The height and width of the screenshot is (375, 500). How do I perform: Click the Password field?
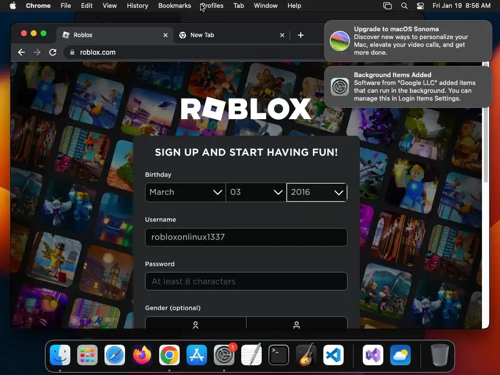(x=246, y=281)
